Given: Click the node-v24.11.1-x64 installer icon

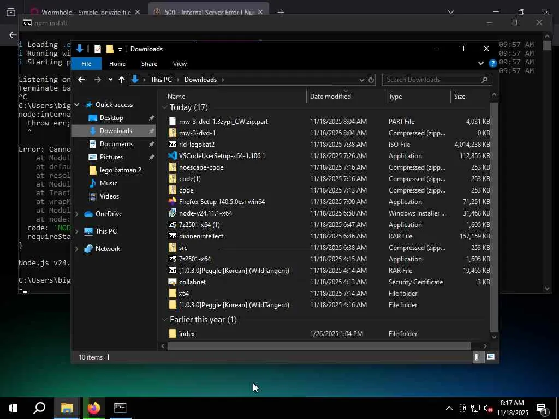Looking at the screenshot, I should 173,213.
